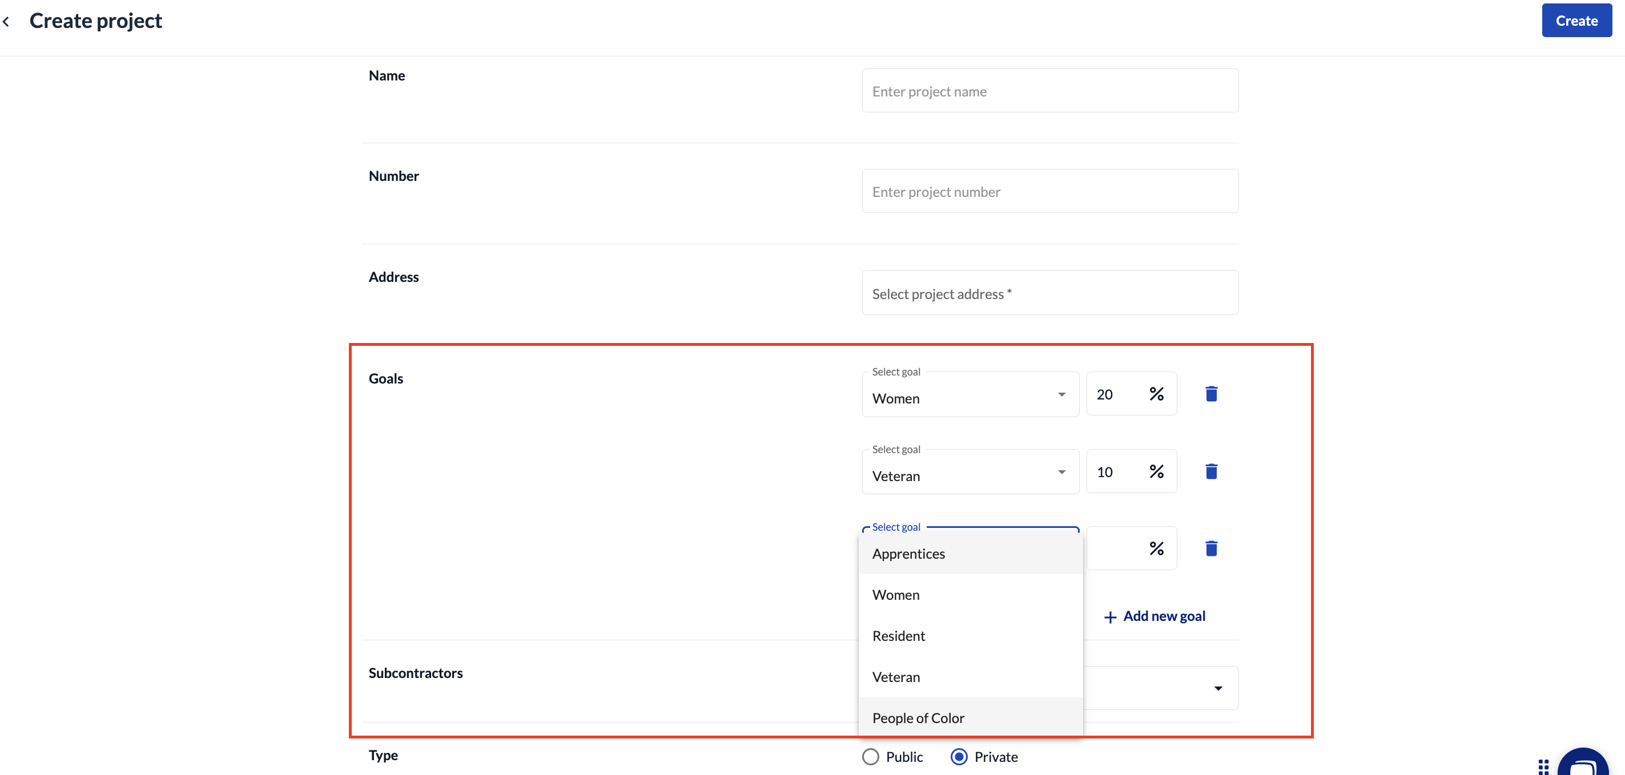Select the Private project type
Image resolution: width=1625 pixels, height=775 pixels.
959,757
